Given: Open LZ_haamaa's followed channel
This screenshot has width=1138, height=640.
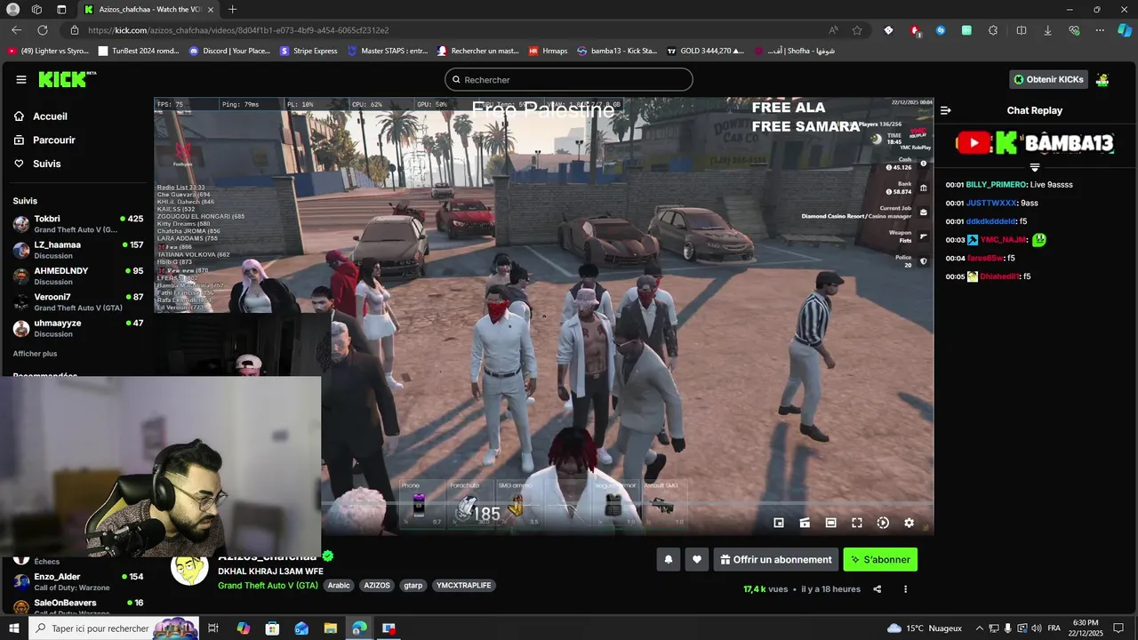Looking at the screenshot, I should [x=78, y=250].
